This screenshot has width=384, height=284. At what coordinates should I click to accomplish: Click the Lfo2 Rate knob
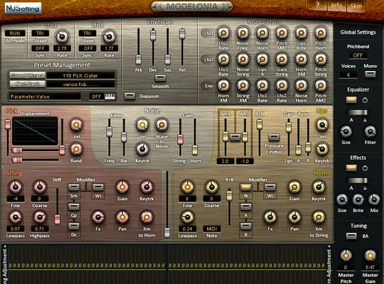(109, 37)
